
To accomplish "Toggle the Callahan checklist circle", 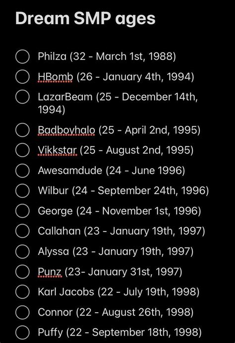I will (x=22, y=231).
